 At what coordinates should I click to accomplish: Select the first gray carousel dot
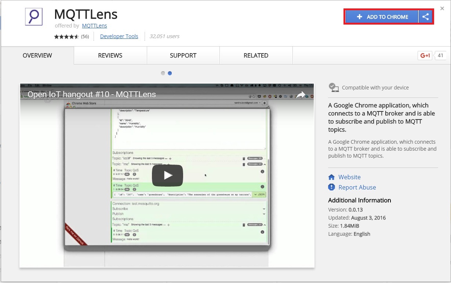click(x=163, y=73)
